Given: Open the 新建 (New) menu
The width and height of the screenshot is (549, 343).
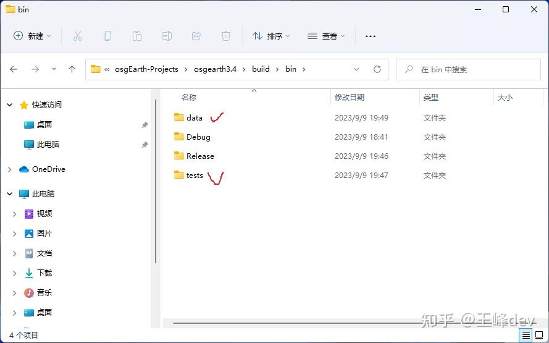Looking at the screenshot, I should tap(32, 36).
